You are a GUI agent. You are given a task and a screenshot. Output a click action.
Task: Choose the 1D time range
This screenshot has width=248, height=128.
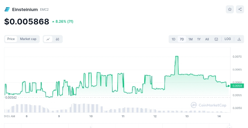click(x=173, y=39)
